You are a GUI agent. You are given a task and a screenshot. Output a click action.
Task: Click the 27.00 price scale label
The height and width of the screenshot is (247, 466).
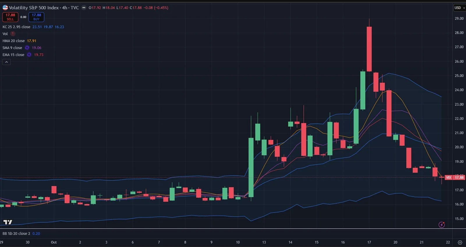tap(459, 47)
